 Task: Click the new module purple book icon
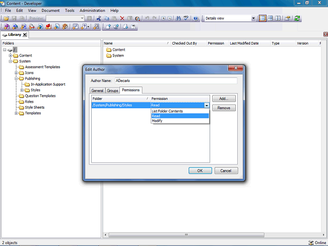pyautogui.click(x=7, y=27)
